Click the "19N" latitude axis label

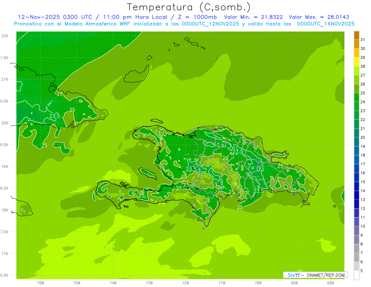point(5,166)
